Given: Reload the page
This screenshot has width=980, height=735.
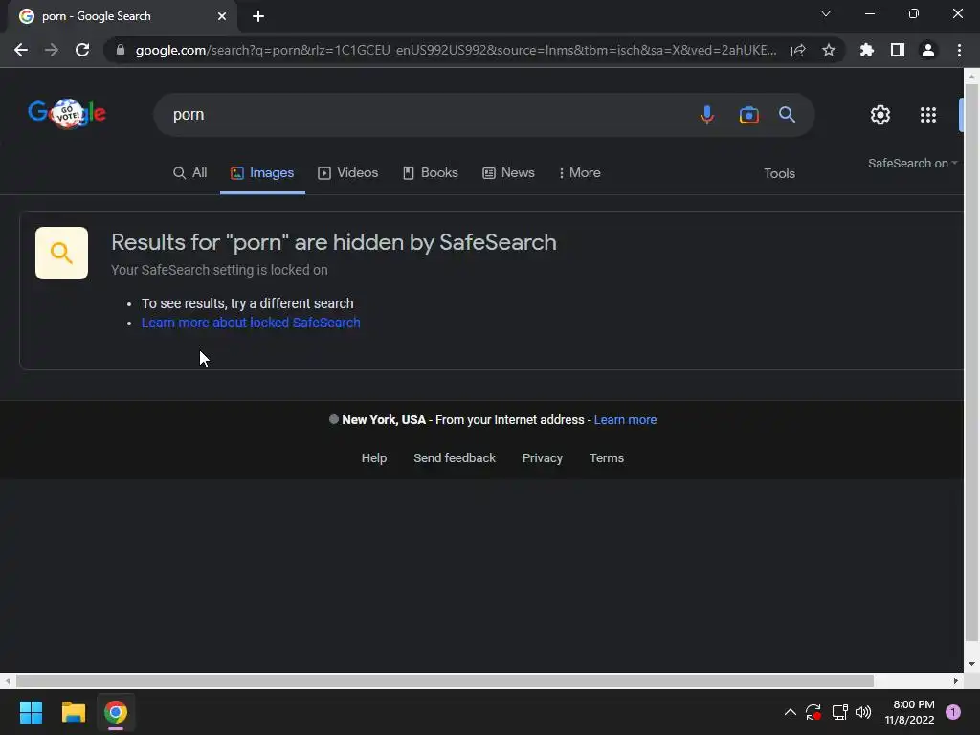Looking at the screenshot, I should 82,50.
